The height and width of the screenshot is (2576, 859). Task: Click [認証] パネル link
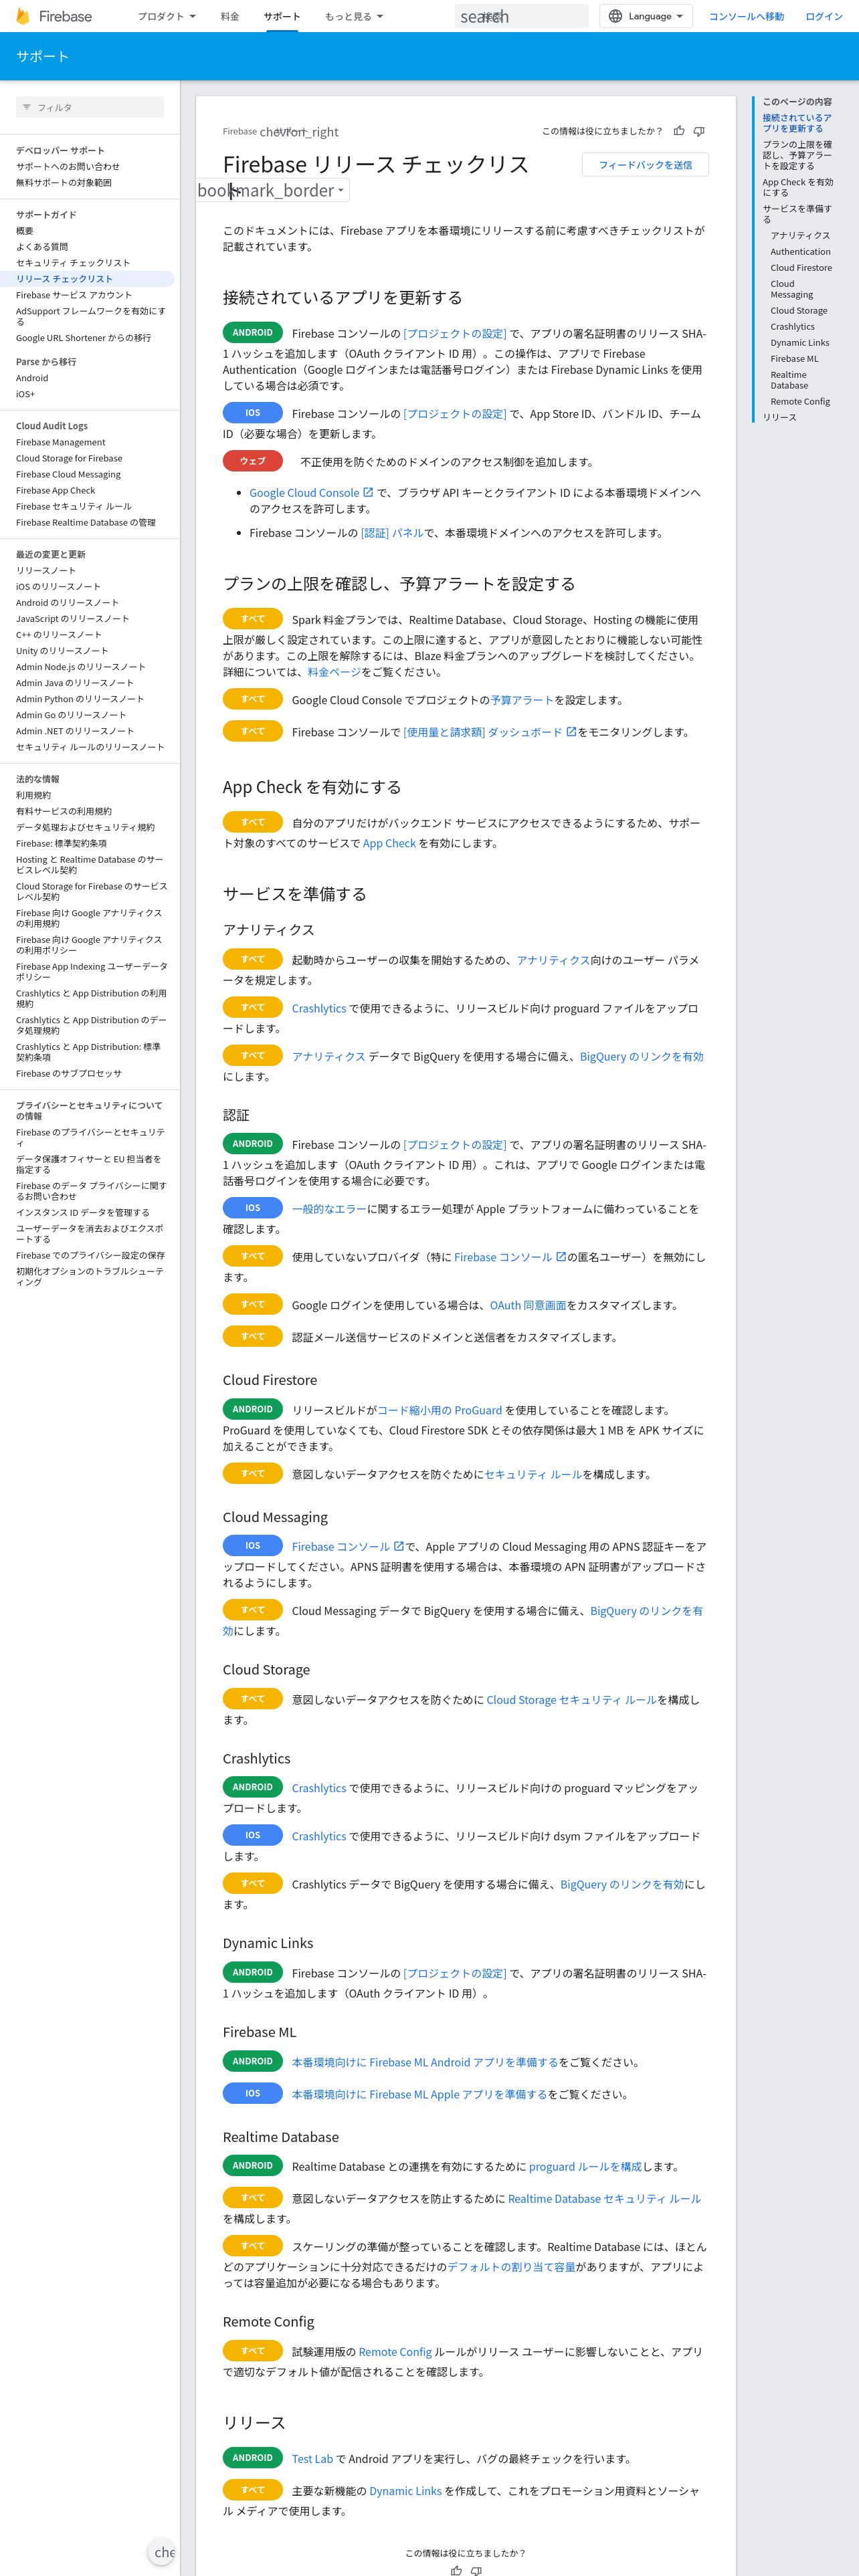(x=392, y=533)
